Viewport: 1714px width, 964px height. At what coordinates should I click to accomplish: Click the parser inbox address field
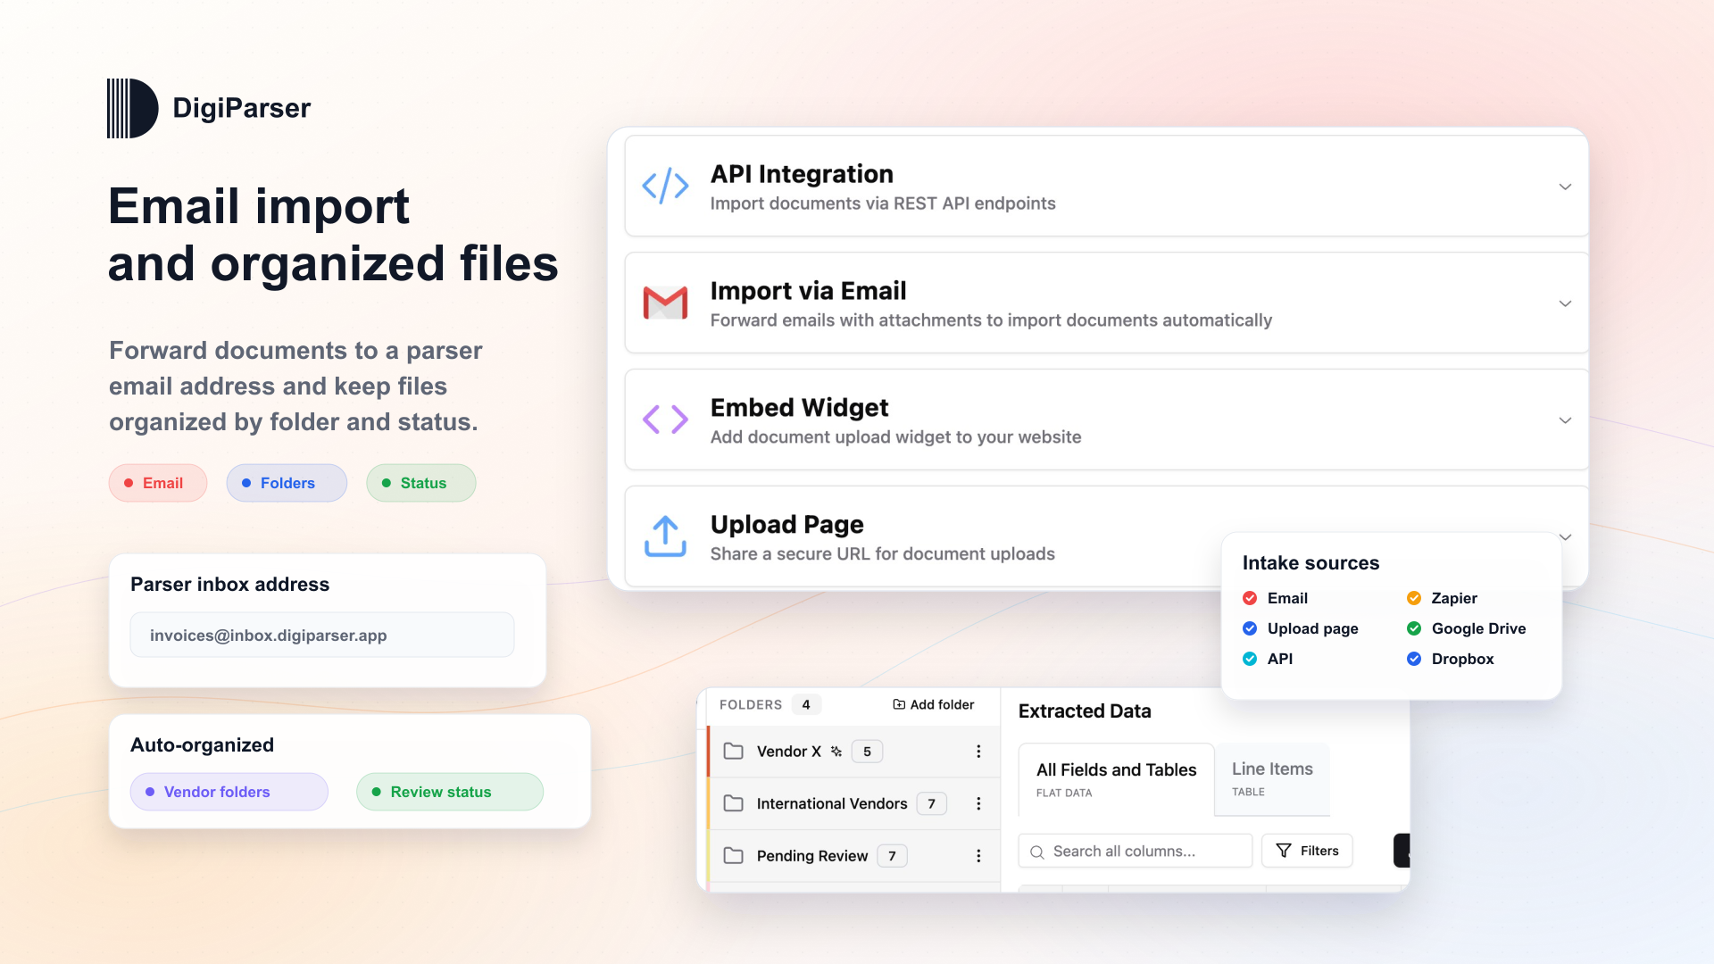[x=322, y=635]
